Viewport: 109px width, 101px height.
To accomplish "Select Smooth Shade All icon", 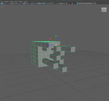I will (x=39, y=3).
